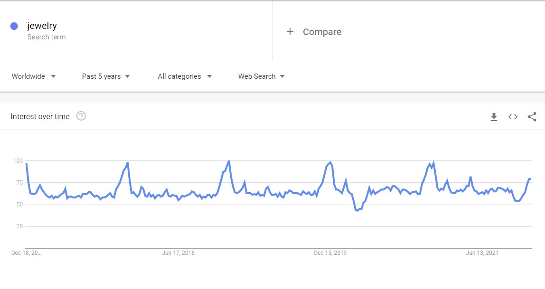Expand the Past 5 years time range
Image resolution: width=545 pixels, height=289 pixels.
[106, 76]
